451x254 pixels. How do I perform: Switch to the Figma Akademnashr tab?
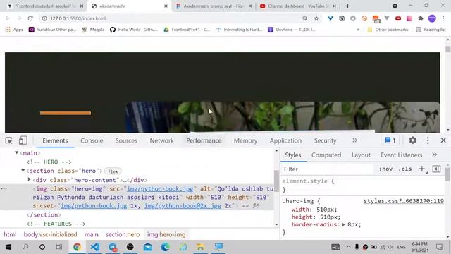tap(214, 6)
